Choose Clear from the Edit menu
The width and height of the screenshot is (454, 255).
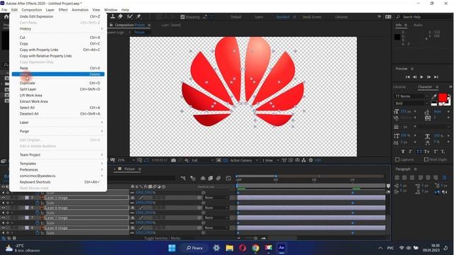click(58, 74)
